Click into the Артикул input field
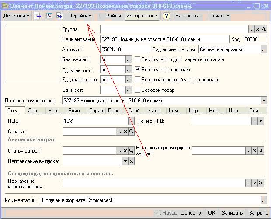Image resolution: width=271 pixels, height=219 pixels. pos(125,49)
